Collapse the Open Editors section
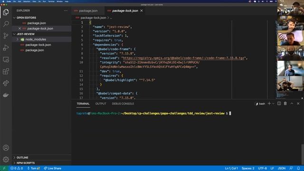Image resolution: width=304 pixels, height=171 pixels. 14,18
